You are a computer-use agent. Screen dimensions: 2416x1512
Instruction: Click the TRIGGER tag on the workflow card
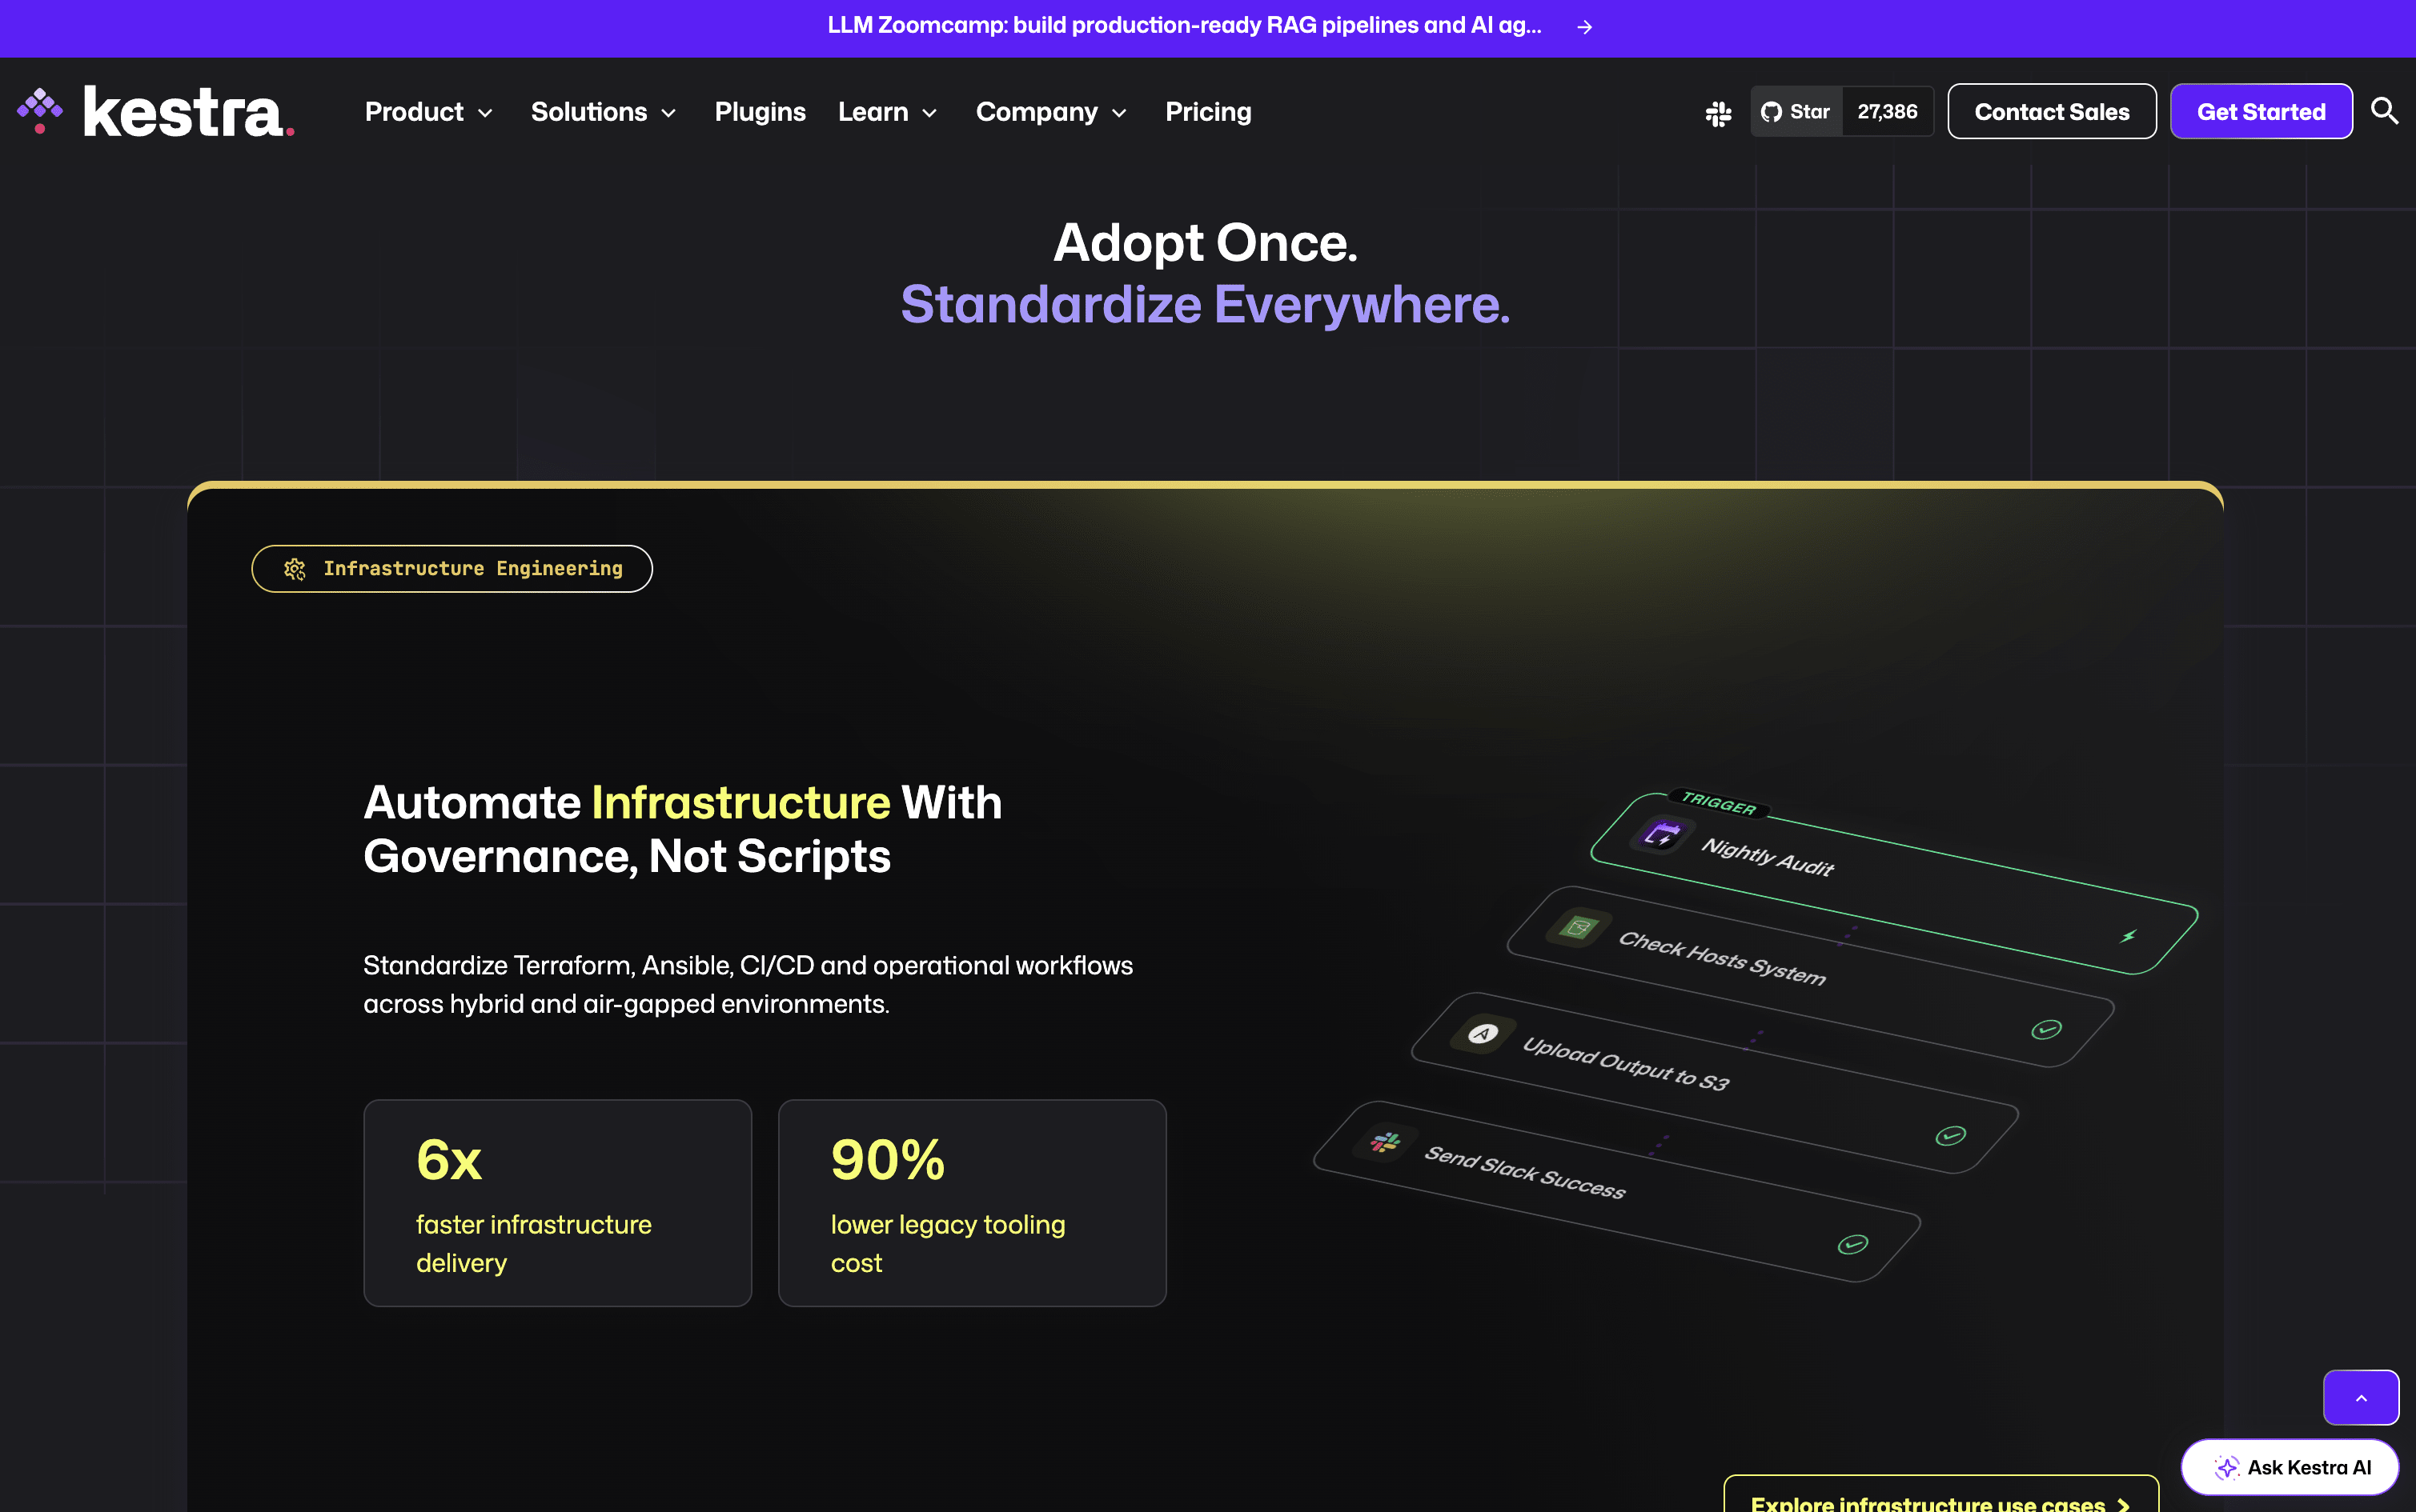pyautogui.click(x=1719, y=803)
